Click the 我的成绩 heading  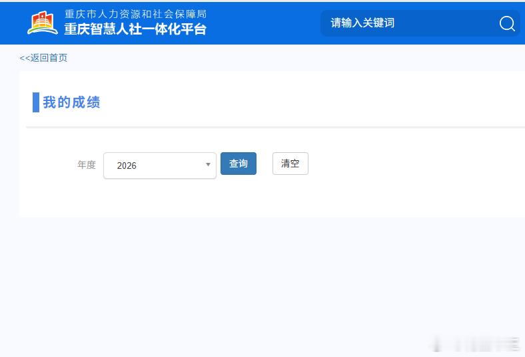(x=71, y=102)
